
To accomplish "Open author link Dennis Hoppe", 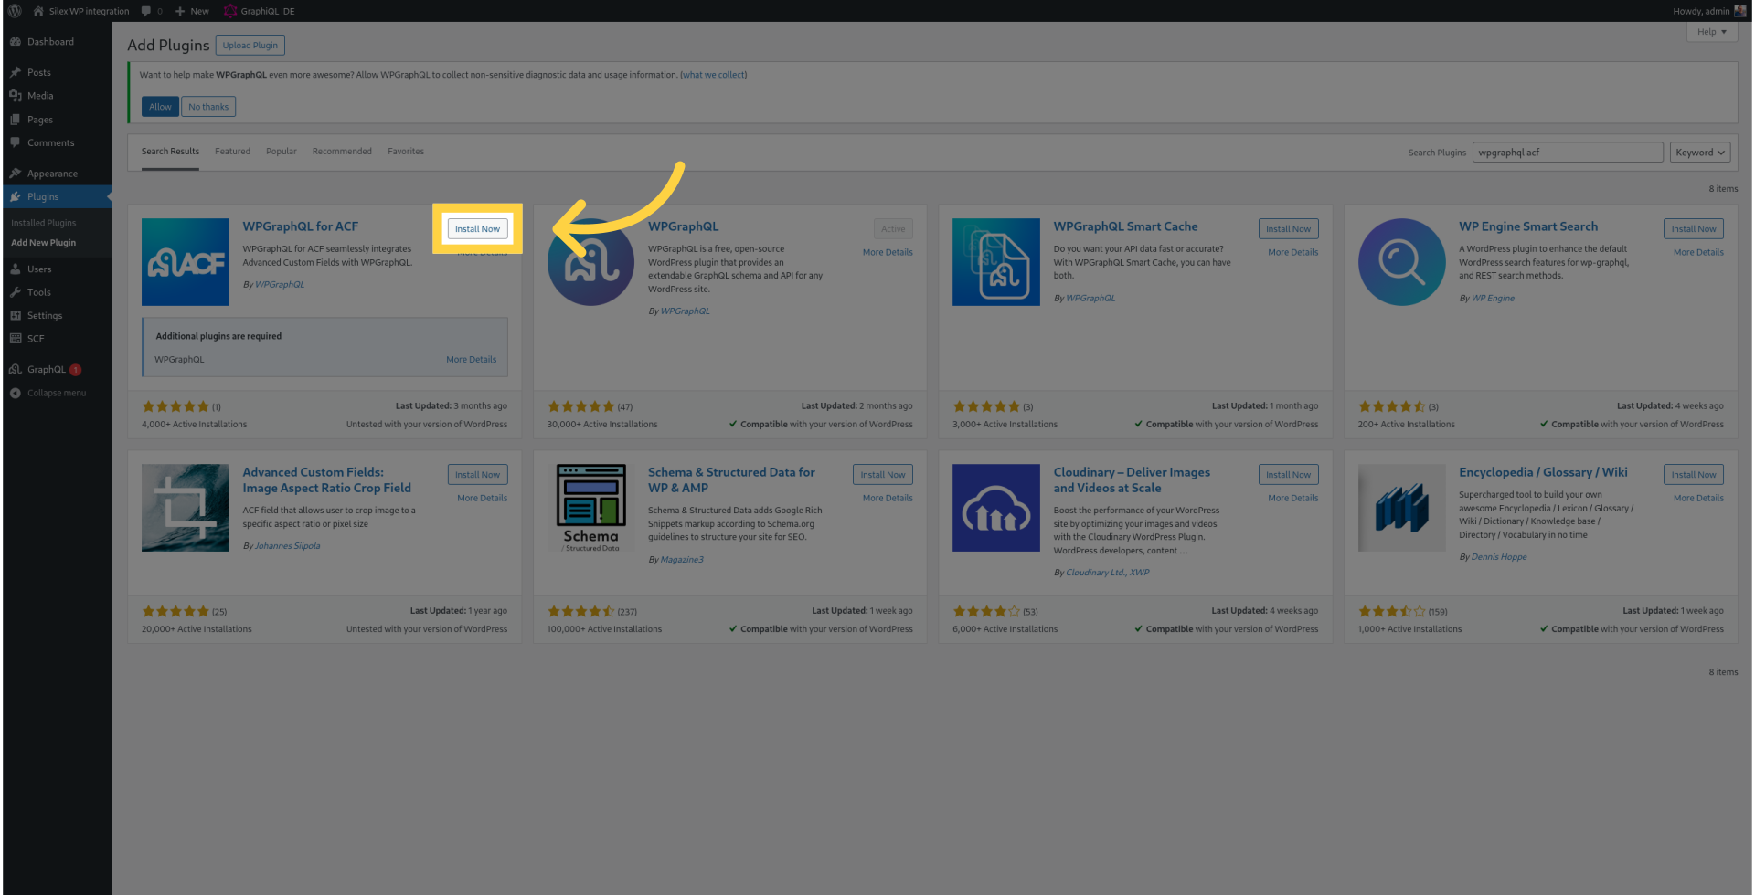I will pos(1499,557).
